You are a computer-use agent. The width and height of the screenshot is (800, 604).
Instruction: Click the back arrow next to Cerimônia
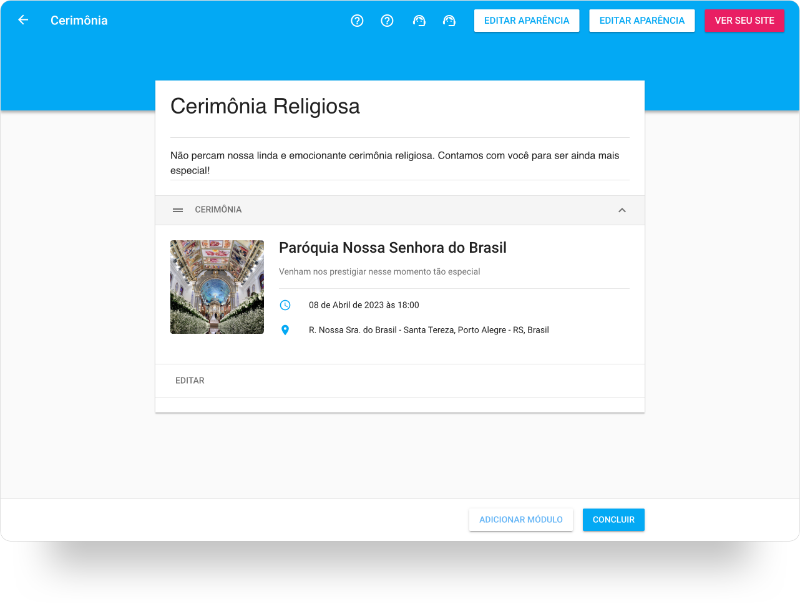[23, 20]
